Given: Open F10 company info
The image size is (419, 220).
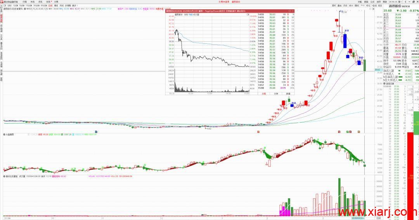Looking at the screenshot, I should coord(363,5).
